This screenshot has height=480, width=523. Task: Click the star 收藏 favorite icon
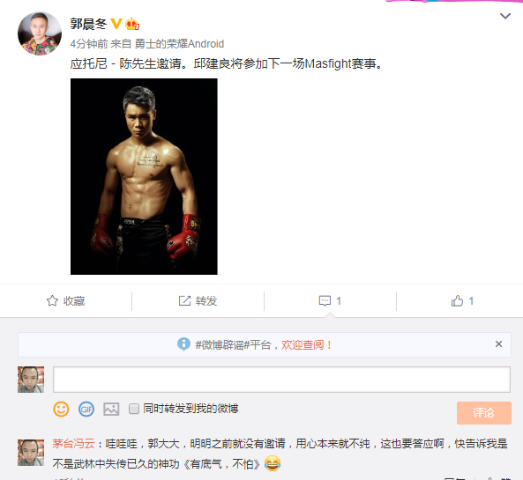pos(52,301)
